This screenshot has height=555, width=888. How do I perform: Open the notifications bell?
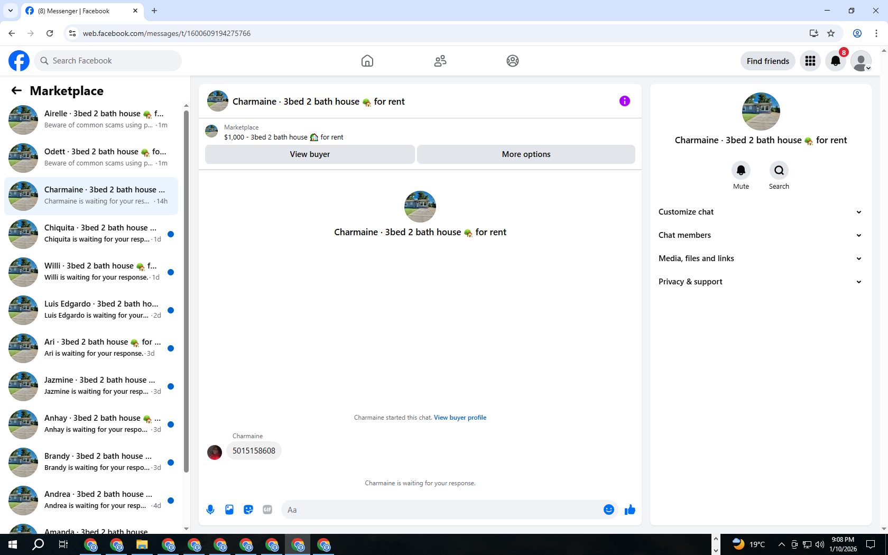pos(836,61)
